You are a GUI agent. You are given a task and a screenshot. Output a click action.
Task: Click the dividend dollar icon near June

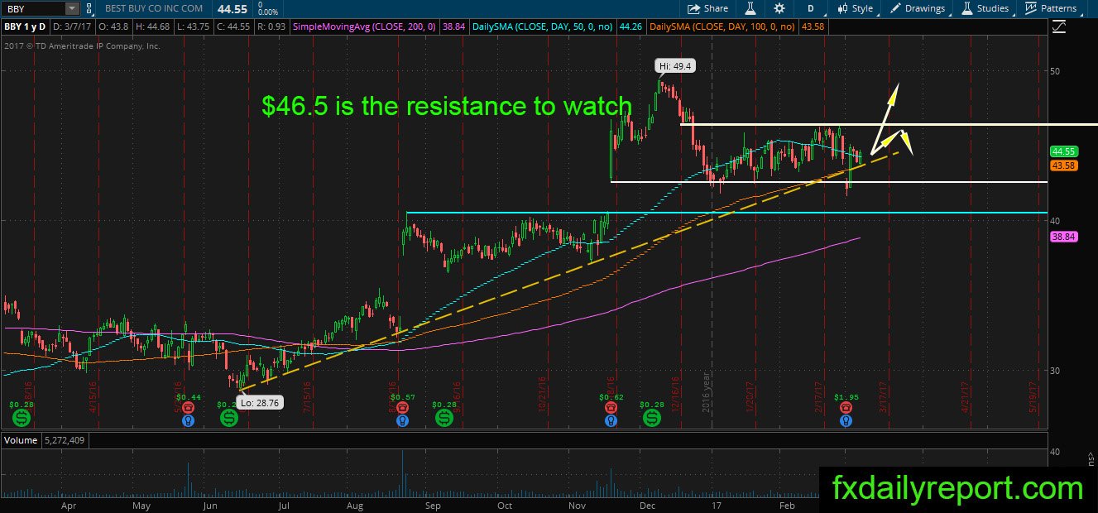[228, 417]
